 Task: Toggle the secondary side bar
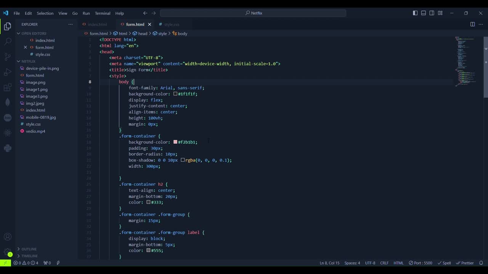click(x=432, y=13)
